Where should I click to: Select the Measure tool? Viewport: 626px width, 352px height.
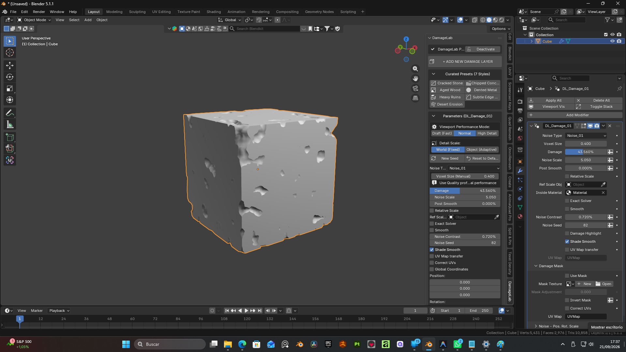point(10,124)
